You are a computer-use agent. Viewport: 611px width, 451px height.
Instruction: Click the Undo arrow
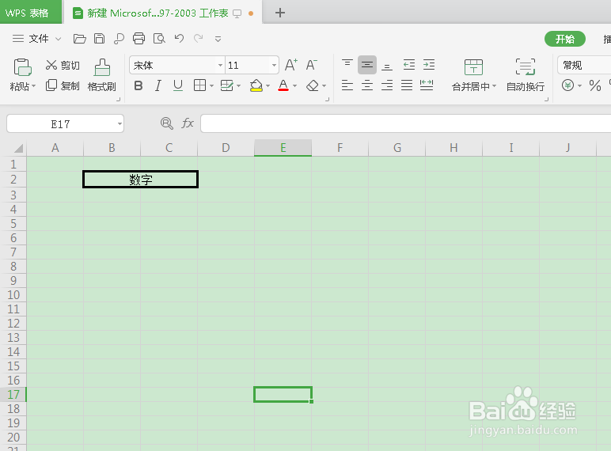(x=179, y=38)
